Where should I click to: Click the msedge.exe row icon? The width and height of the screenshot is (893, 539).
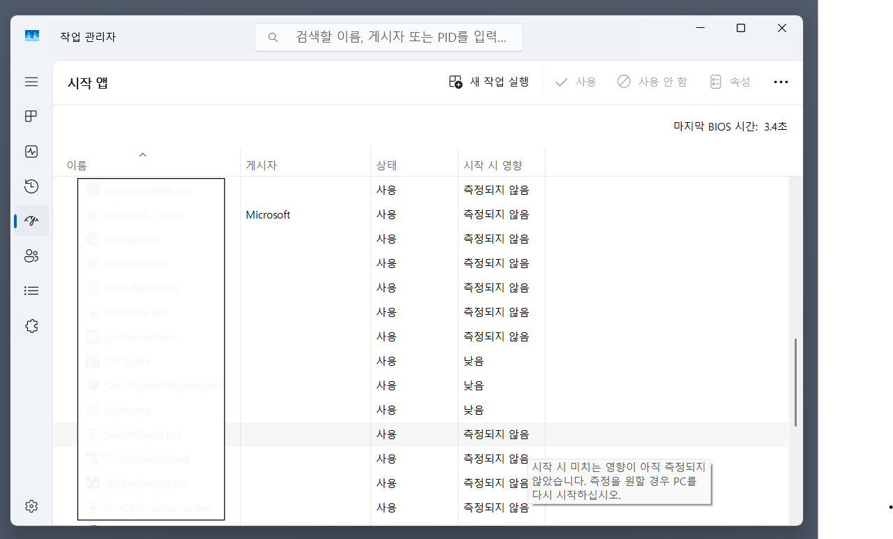92,239
